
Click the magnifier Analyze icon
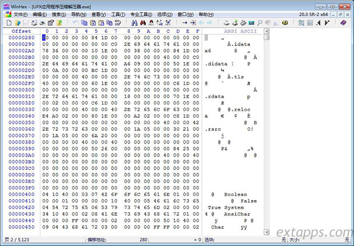260,23
